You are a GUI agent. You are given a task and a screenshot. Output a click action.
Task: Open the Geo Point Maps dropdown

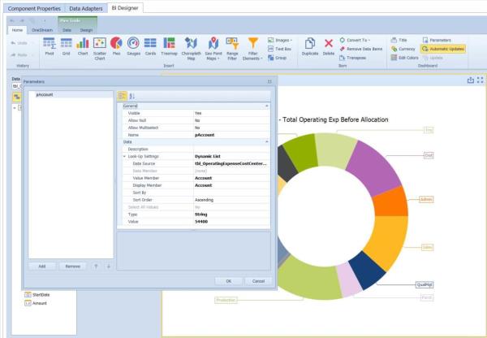click(x=213, y=49)
